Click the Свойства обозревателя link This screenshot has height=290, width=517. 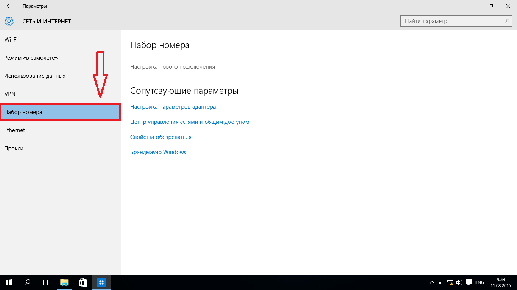coord(161,137)
